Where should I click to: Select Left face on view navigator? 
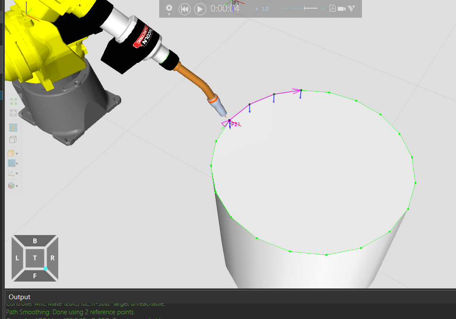pyautogui.click(x=17, y=258)
